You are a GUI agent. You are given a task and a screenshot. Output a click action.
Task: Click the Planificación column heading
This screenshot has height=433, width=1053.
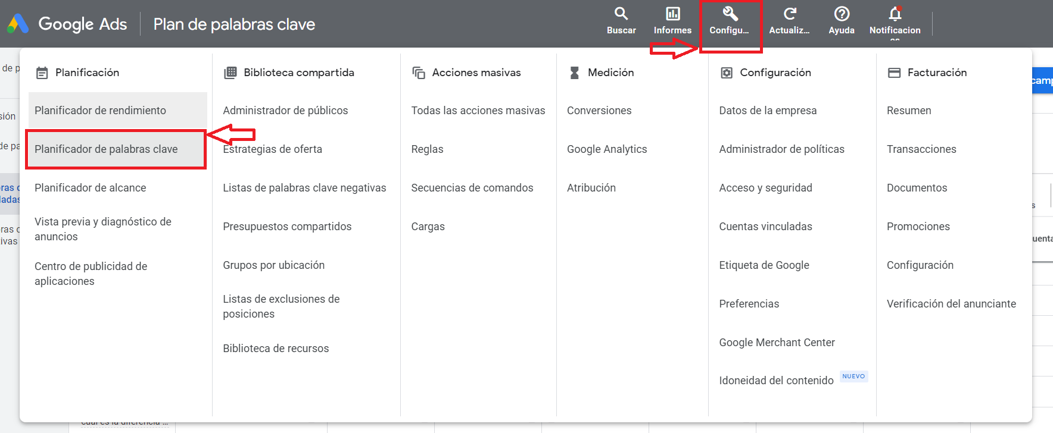(x=87, y=73)
